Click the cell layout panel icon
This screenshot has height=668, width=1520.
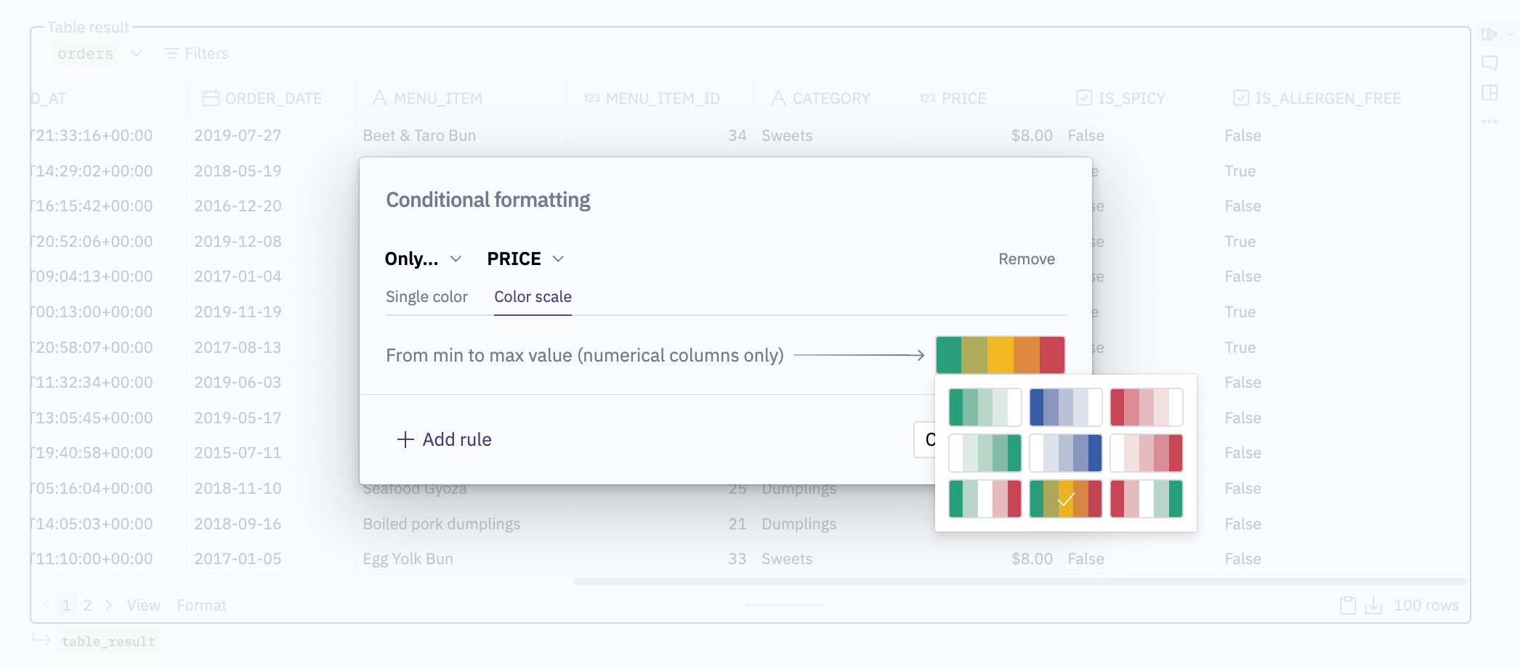coord(1489,92)
